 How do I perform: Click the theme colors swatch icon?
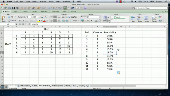160,17
